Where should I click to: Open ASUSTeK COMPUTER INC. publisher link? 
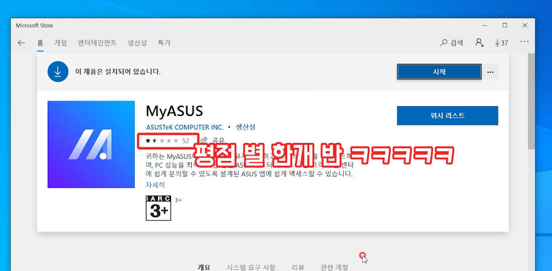click(x=185, y=127)
